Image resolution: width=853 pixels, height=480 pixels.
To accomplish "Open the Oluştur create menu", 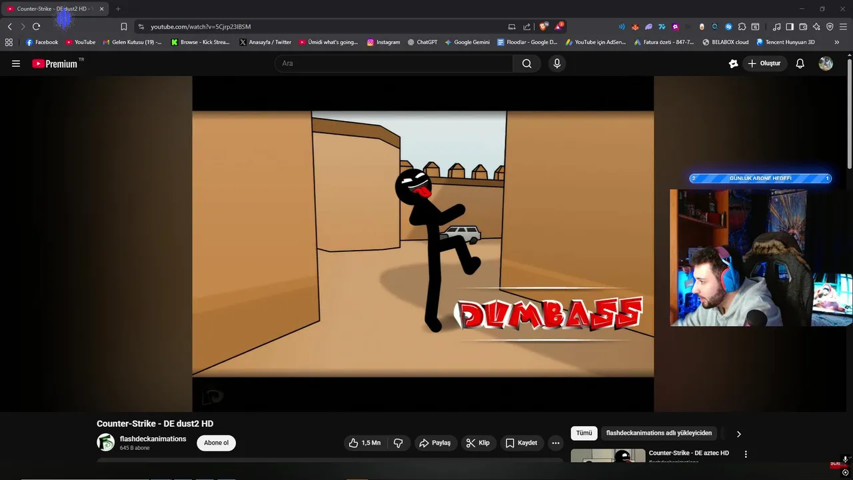I will coord(764,63).
